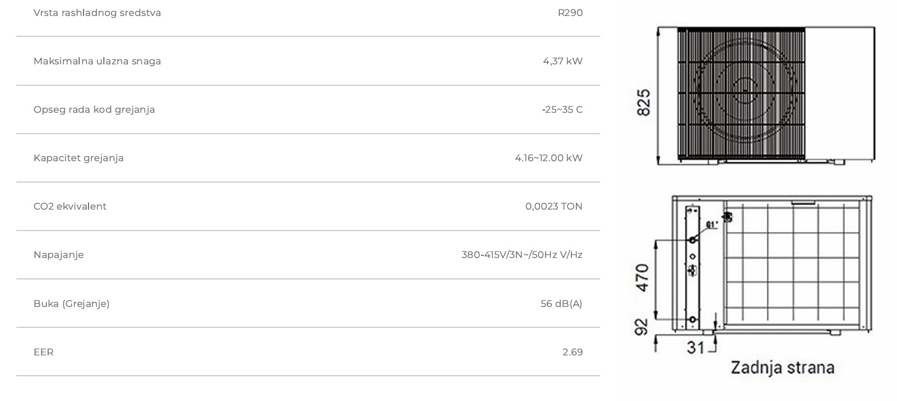897x401 pixels.
Task: Click the 'Kapacitet grejanja' label
Action: point(79,158)
